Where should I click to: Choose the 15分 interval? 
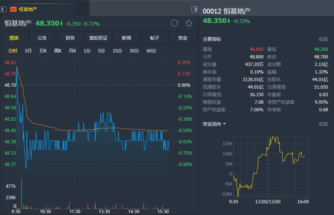[x=117, y=51]
